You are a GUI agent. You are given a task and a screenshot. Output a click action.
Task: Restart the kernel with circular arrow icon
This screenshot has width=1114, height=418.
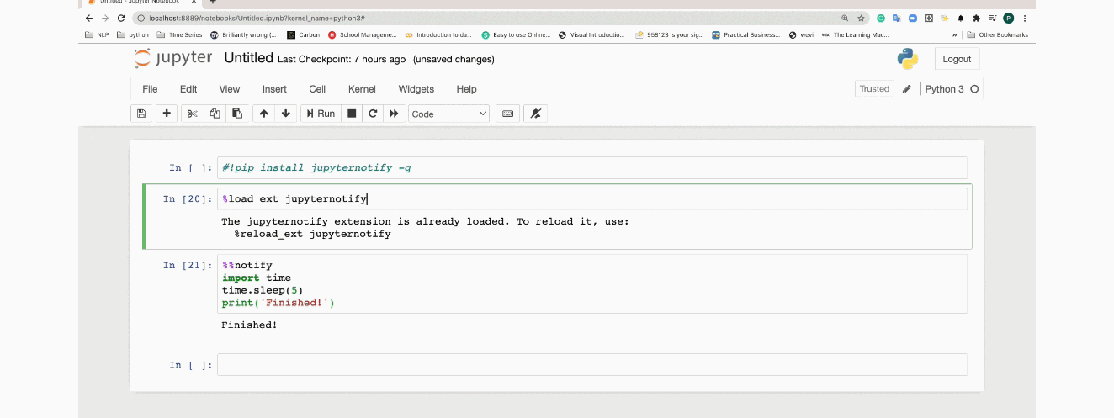coord(373,114)
